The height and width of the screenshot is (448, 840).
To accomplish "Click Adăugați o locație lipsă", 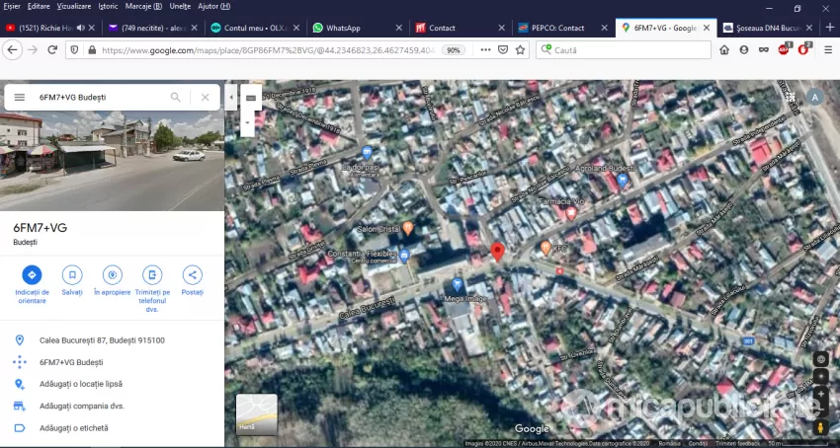I will pyautogui.click(x=112, y=384).
